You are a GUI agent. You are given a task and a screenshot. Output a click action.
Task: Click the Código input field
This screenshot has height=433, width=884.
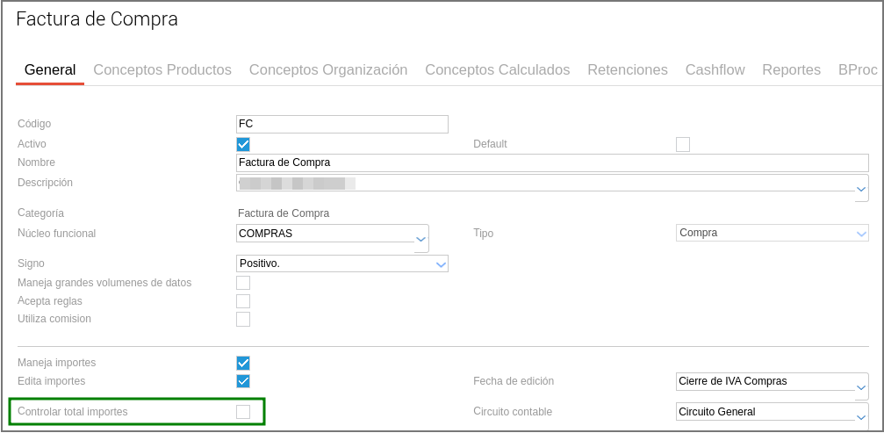tap(342, 125)
